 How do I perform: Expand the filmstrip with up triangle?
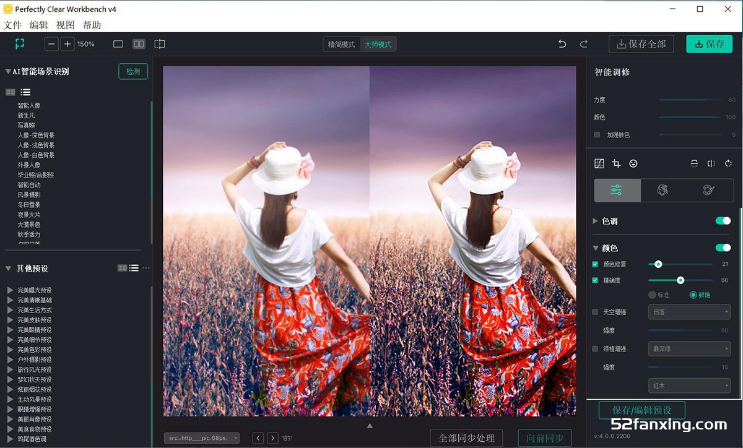(370, 426)
